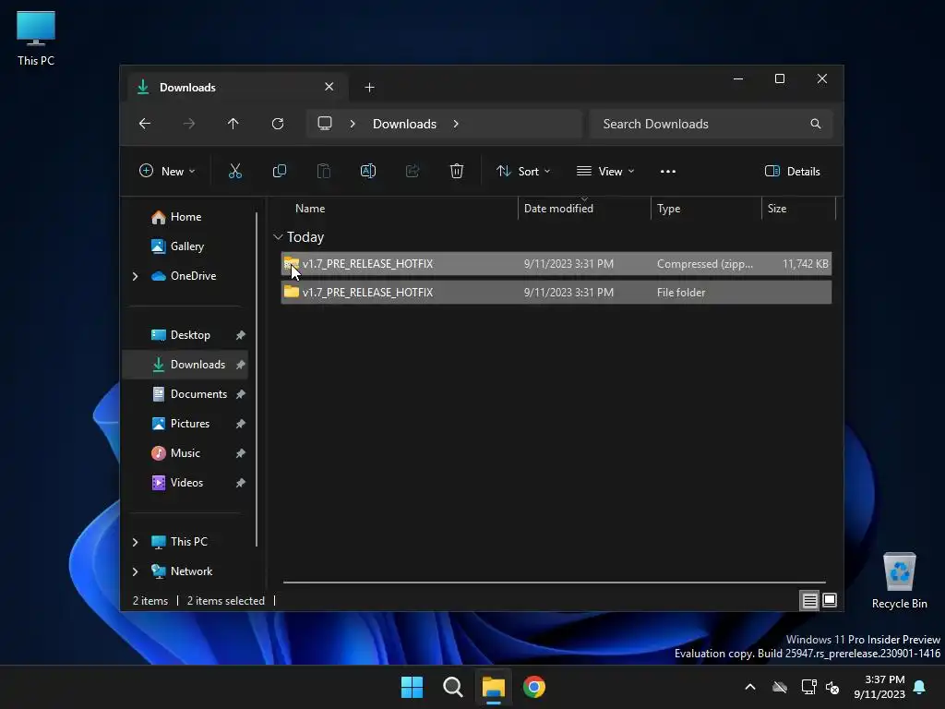The width and height of the screenshot is (945, 709).
Task: Open OneDrive in navigation pane
Action: point(184,276)
